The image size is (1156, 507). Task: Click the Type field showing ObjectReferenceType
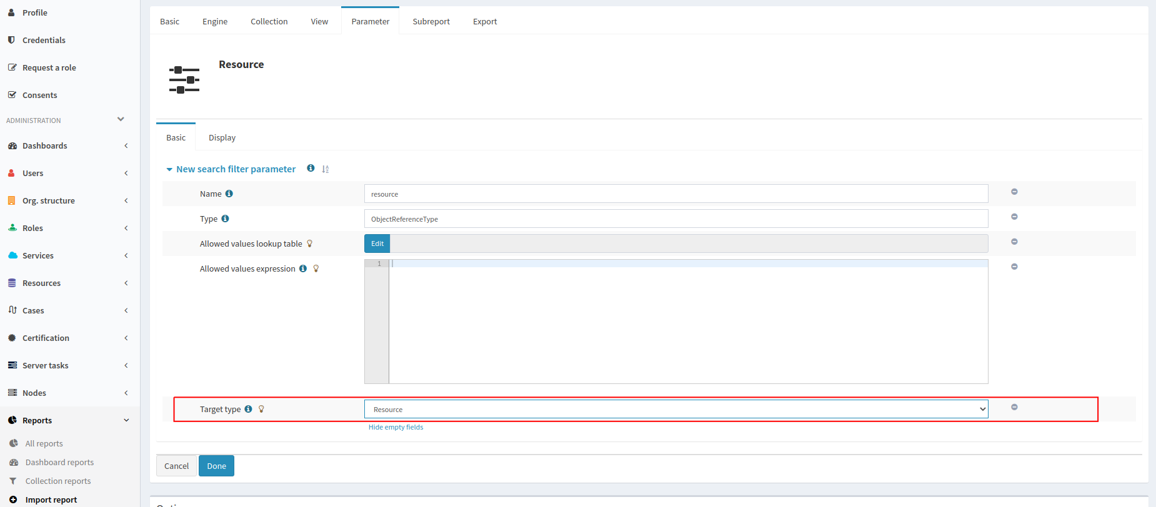676,219
